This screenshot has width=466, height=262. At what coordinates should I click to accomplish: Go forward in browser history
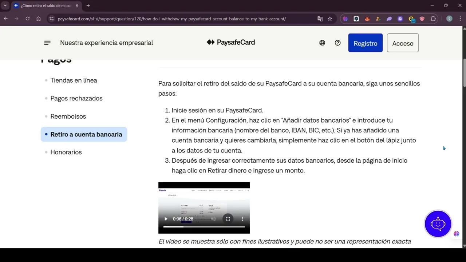click(16, 19)
